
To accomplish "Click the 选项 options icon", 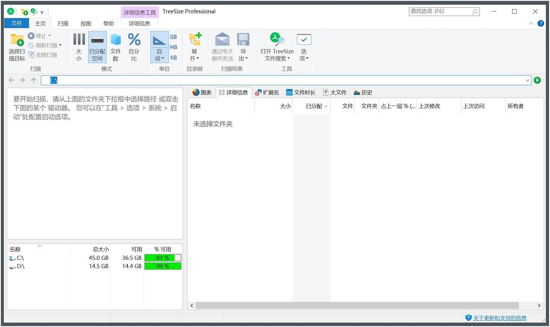I will pos(304,47).
